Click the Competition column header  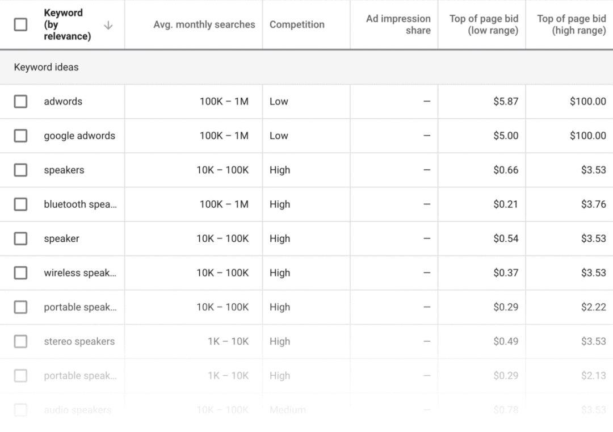(297, 24)
